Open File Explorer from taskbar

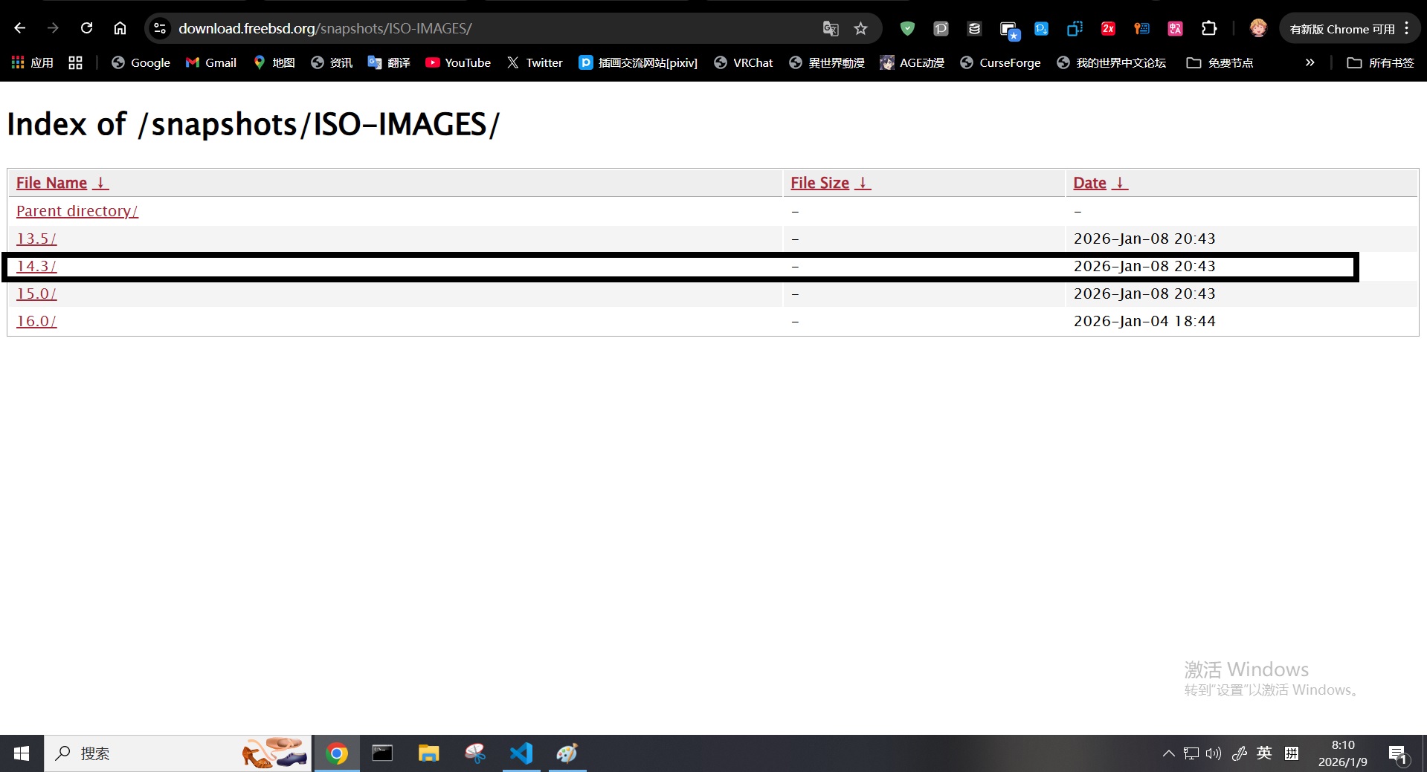pyautogui.click(x=428, y=753)
